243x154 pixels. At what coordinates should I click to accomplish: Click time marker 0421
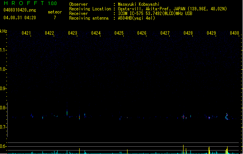(x=26, y=33)
